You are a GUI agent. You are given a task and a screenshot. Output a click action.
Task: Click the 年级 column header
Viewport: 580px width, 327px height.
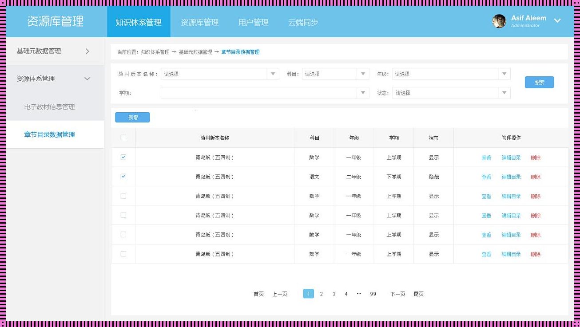click(354, 138)
